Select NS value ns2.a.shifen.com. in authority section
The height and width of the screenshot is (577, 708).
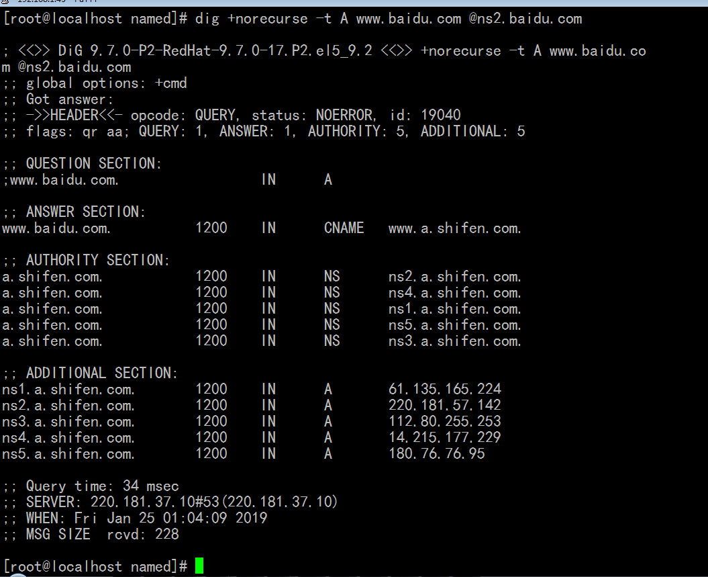click(455, 277)
